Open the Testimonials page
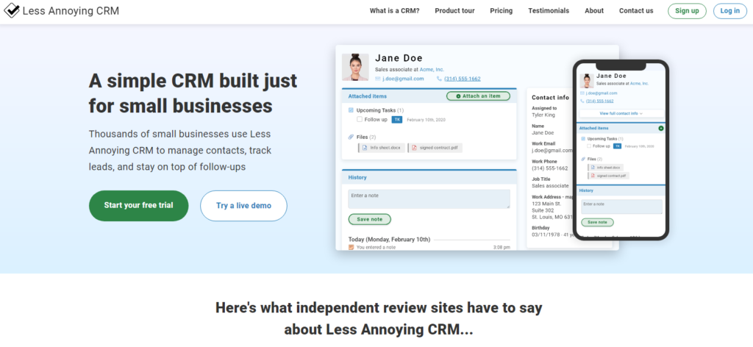 (x=549, y=10)
